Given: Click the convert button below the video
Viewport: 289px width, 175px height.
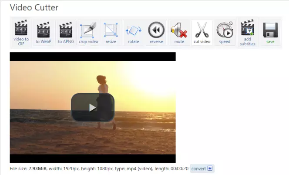Looking at the screenshot, I should pyautogui.click(x=202, y=168).
